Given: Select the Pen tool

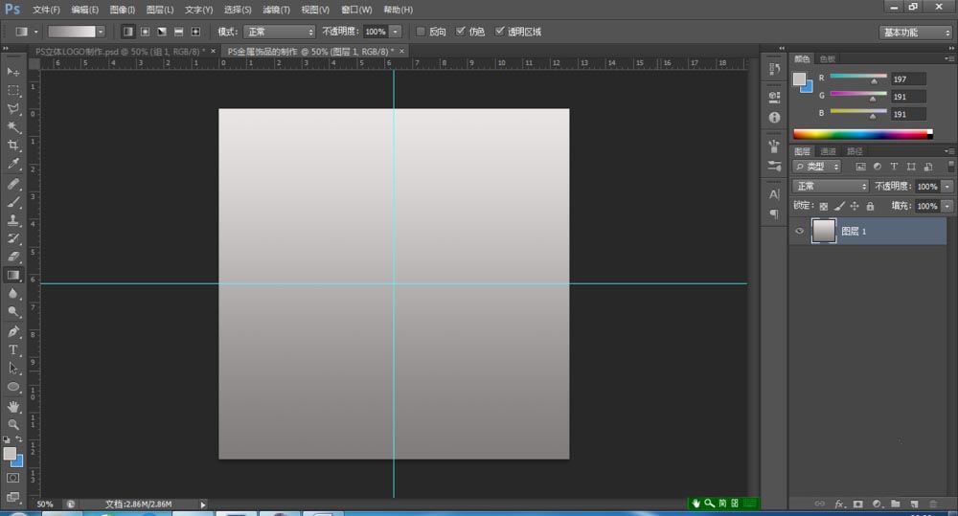Looking at the screenshot, I should pos(12,331).
